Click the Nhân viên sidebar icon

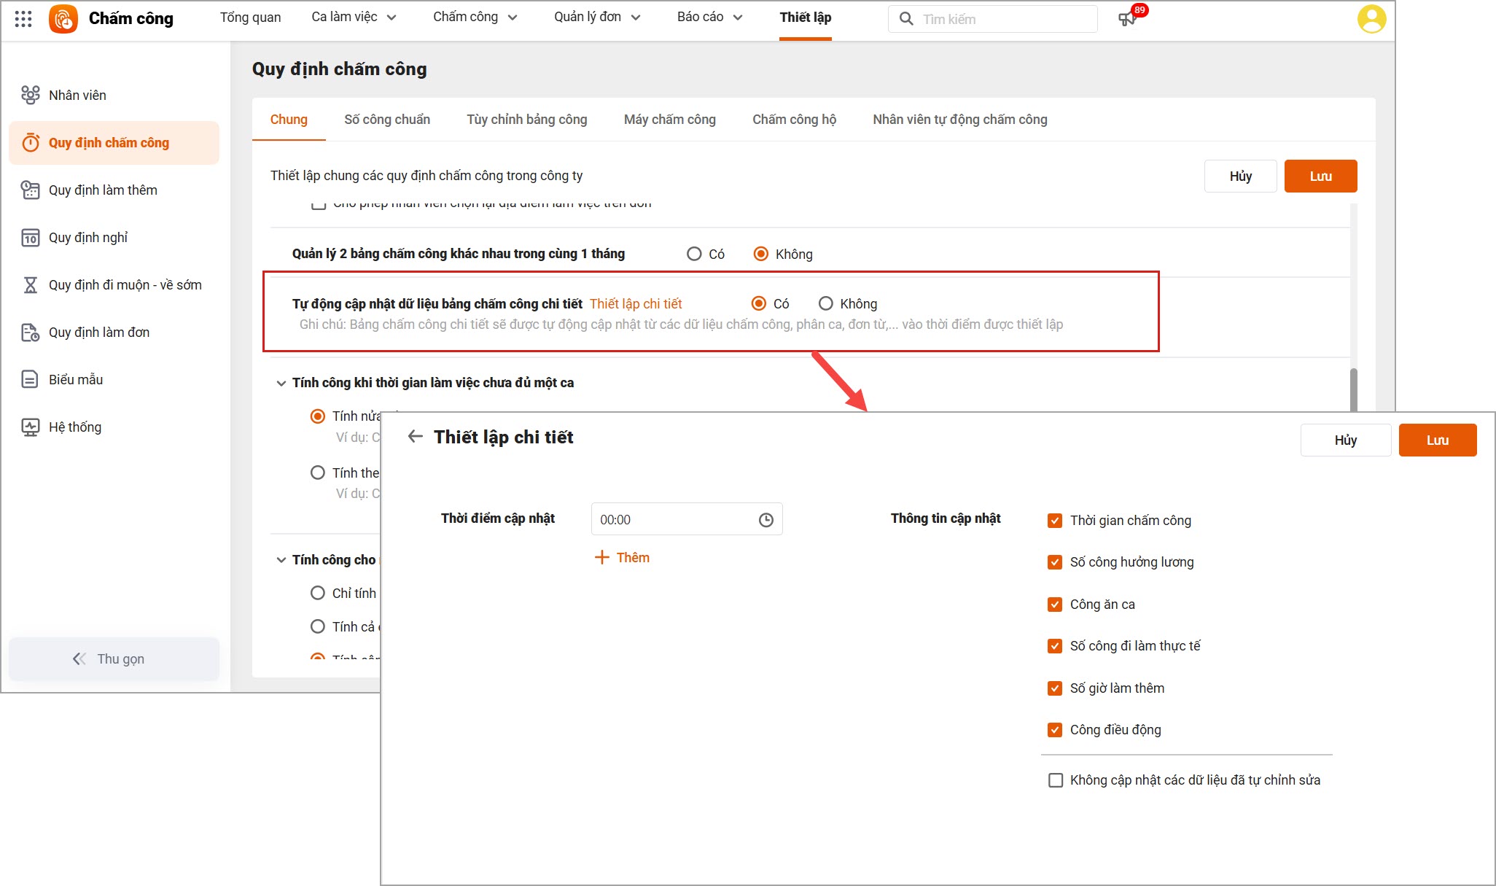click(30, 95)
